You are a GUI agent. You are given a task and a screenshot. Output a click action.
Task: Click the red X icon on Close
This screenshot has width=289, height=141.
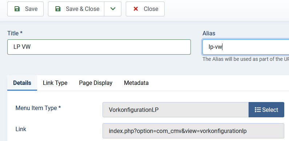136,9
